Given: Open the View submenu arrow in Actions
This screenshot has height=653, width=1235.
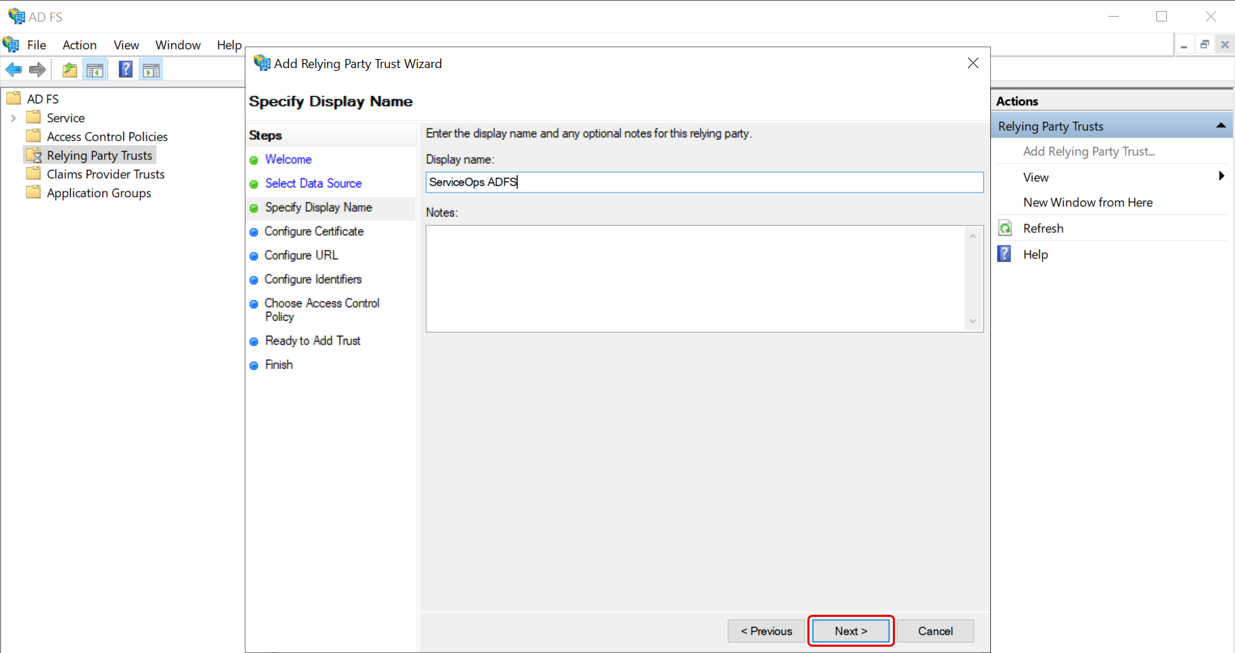Looking at the screenshot, I should pos(1221,176).
